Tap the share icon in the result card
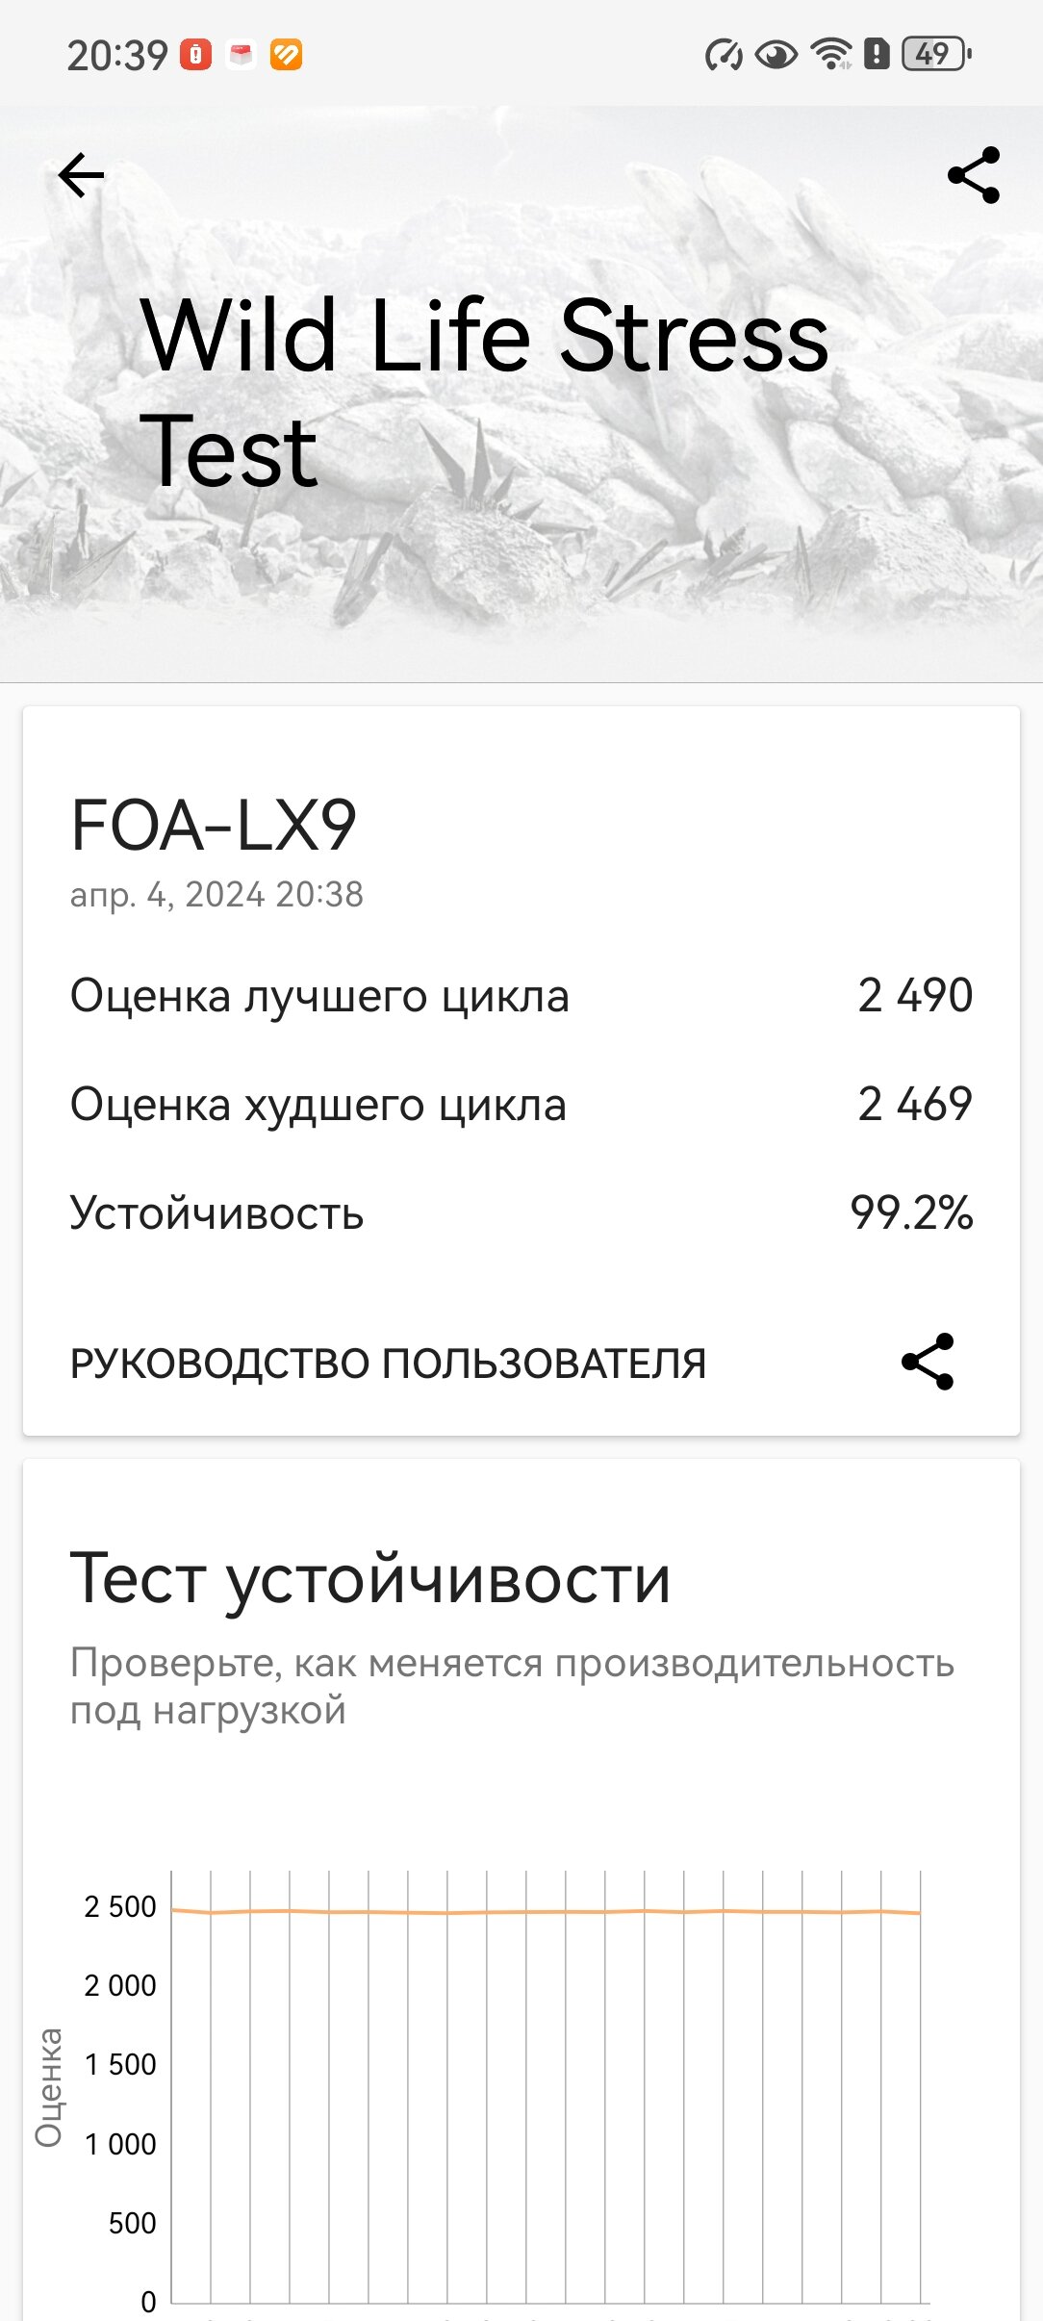Screen dimensions: 1043x2321 click(928, 1362)
